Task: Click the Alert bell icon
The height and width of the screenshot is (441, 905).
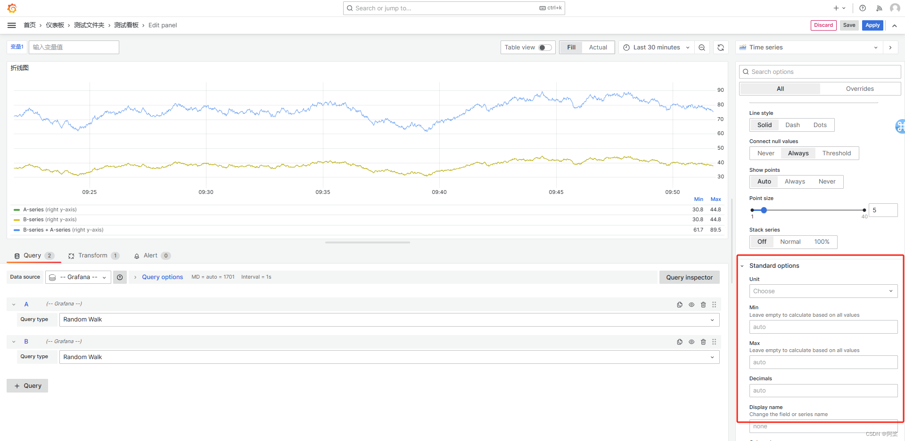Action: tap(137, 256)
